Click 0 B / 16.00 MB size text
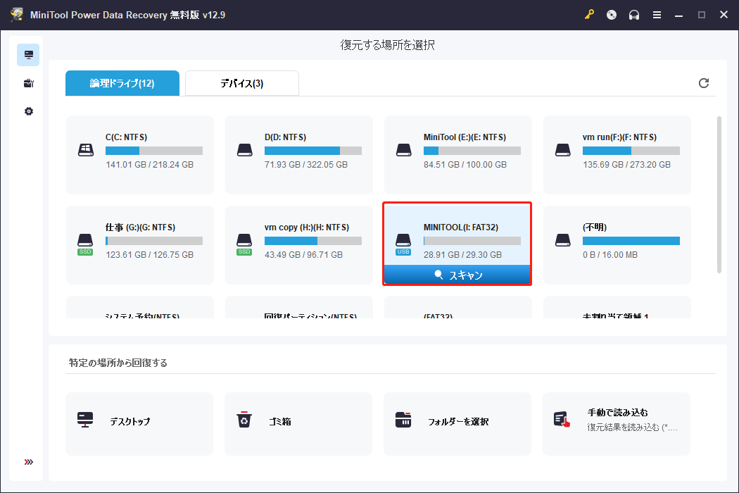The image size is (739, 493). (610, 255)
